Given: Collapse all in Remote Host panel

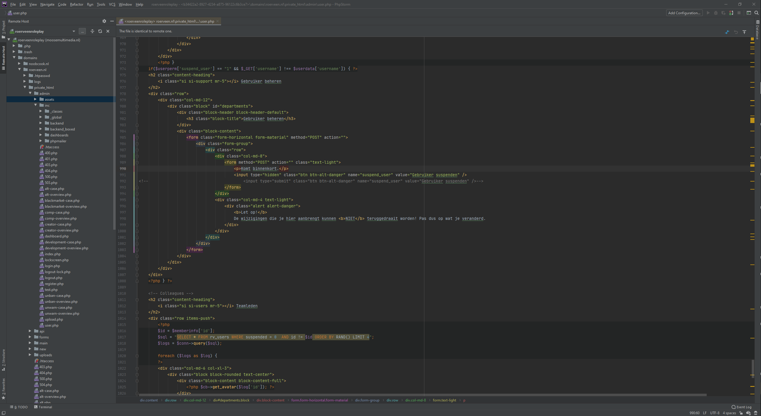Looking at the screenshot, I should [92, 31].
